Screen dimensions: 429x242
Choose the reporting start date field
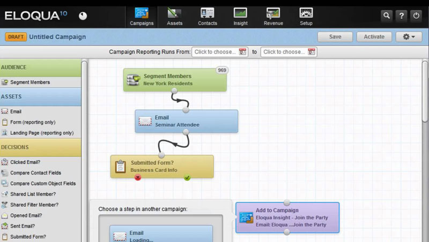tap(220, 52)
